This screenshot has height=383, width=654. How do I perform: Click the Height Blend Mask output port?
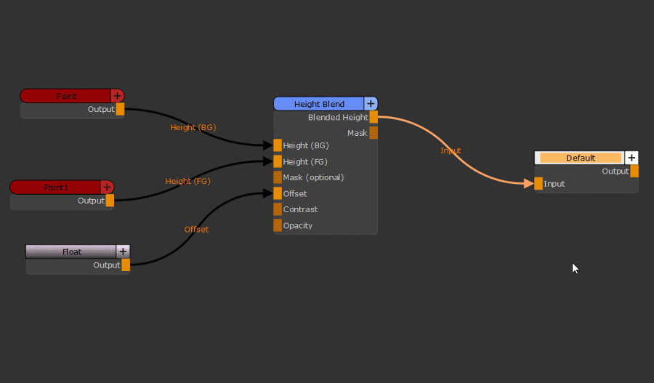tap(374, 133)
